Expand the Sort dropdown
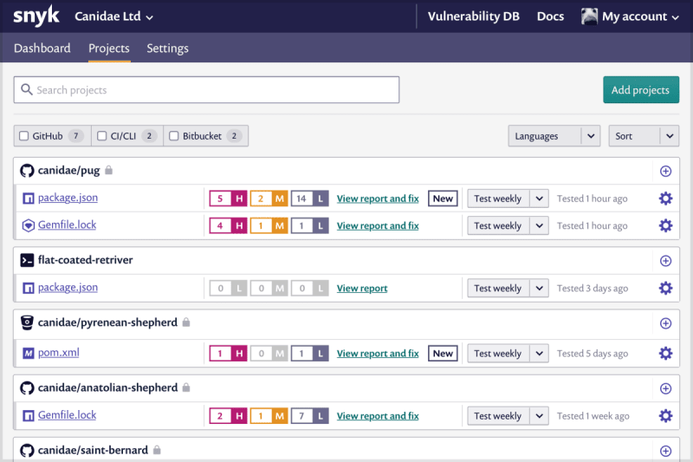 [644, 136]
